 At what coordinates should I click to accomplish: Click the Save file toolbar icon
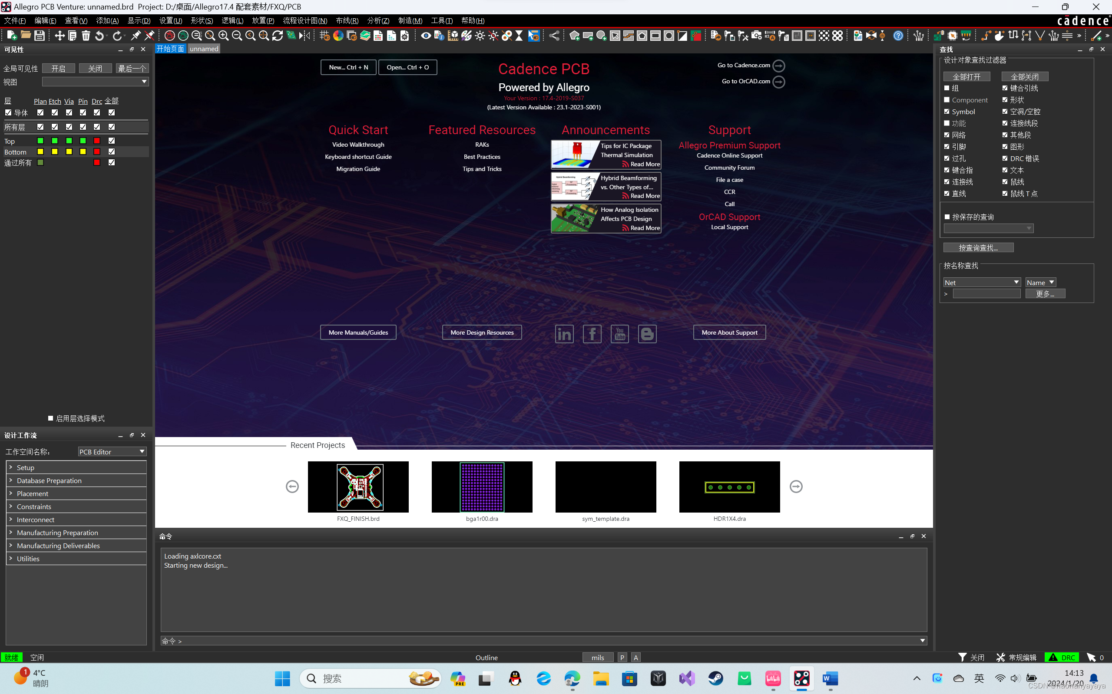click(40, 35)
